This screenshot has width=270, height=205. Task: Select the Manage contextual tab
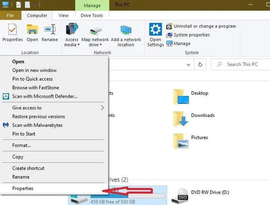(92, 6)
